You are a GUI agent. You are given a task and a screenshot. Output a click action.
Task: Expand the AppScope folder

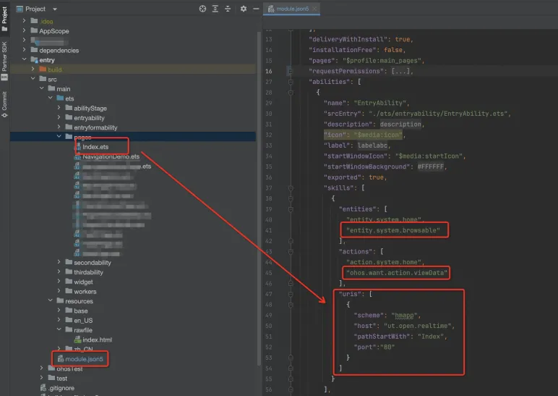[25, 31]
